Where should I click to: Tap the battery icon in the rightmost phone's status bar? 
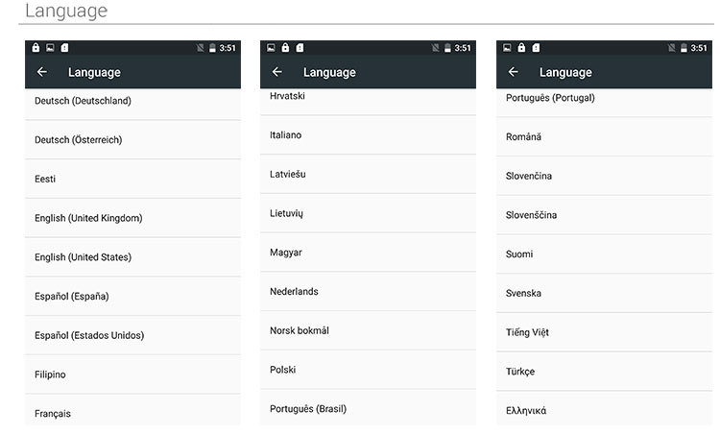[684, 48]
